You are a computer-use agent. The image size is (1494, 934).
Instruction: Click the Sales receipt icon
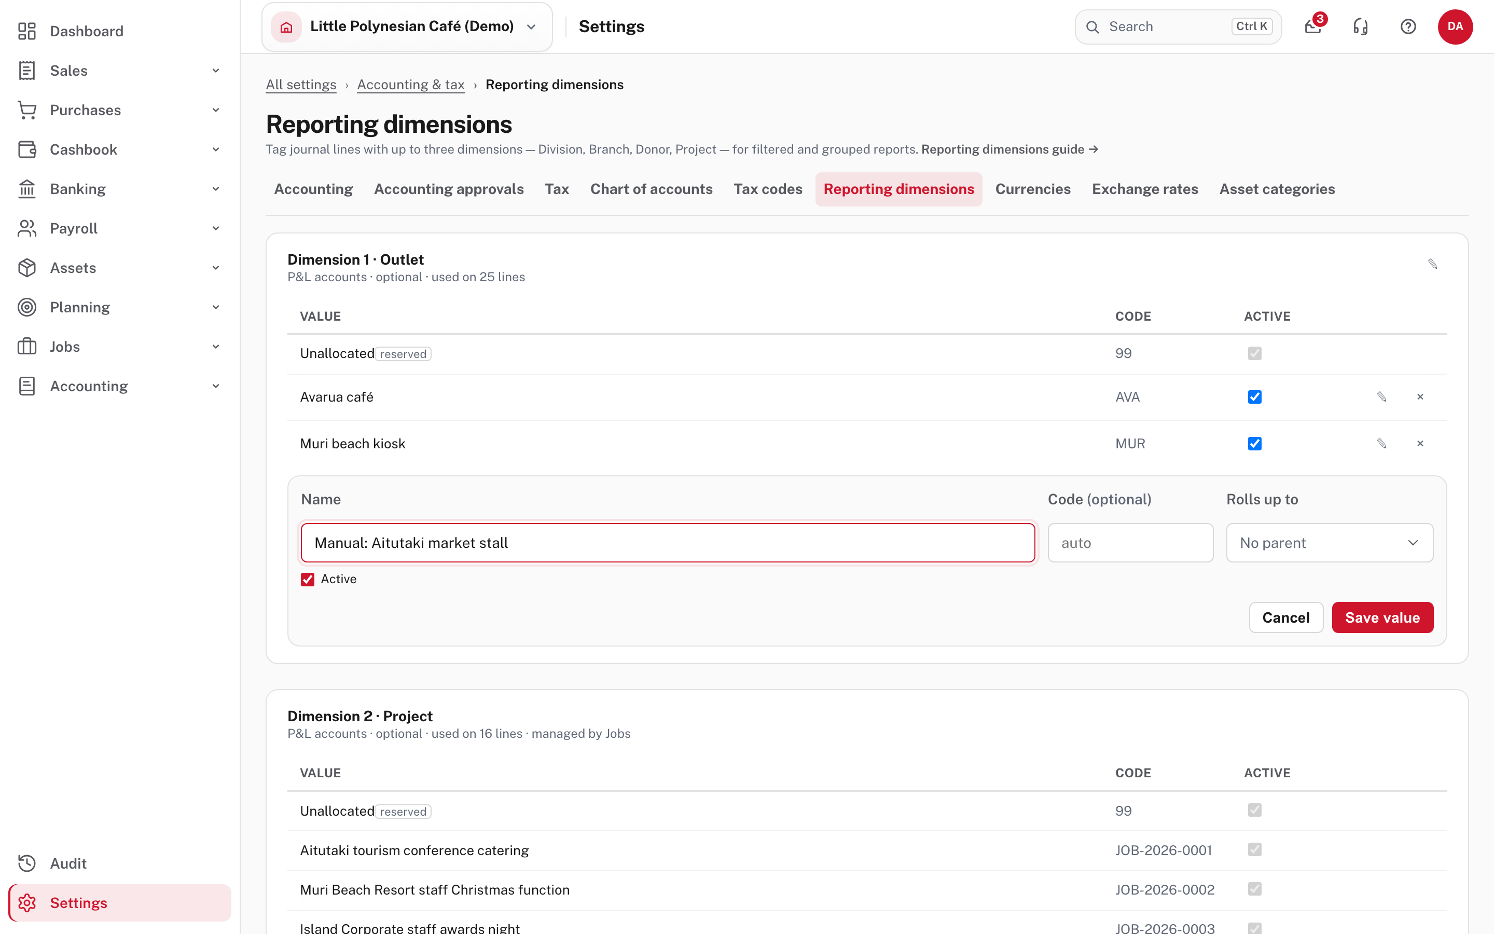click(x=26, y=71)
